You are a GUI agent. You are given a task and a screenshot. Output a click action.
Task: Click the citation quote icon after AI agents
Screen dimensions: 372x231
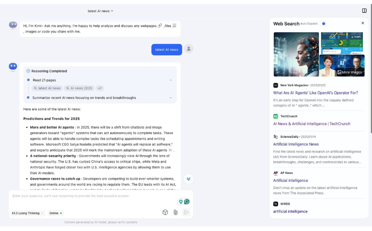(x=170, y=150)
